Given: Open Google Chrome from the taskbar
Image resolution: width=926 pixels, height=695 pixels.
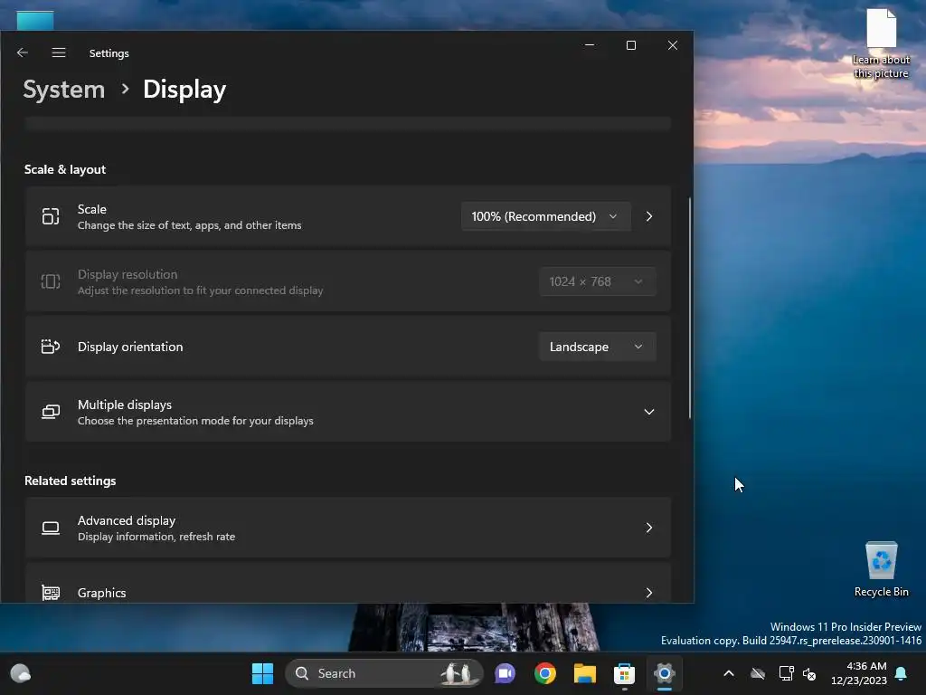Looking at the screenshot, I should pos(545,673).
